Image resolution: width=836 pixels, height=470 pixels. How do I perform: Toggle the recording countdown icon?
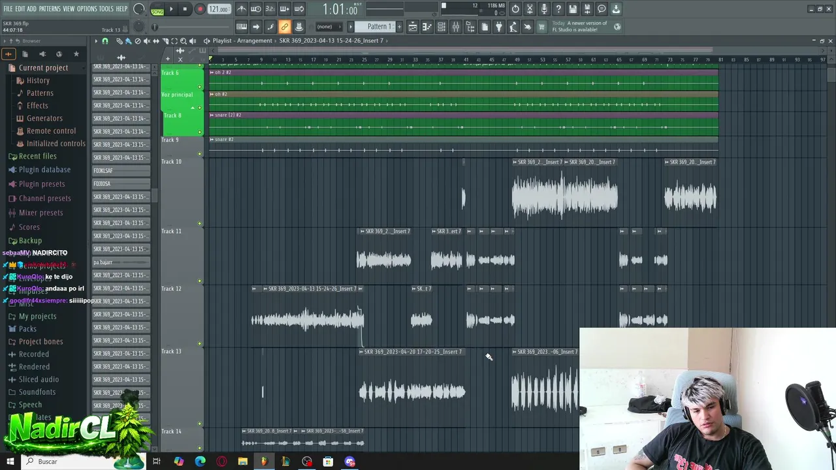[x=270, y=9]
